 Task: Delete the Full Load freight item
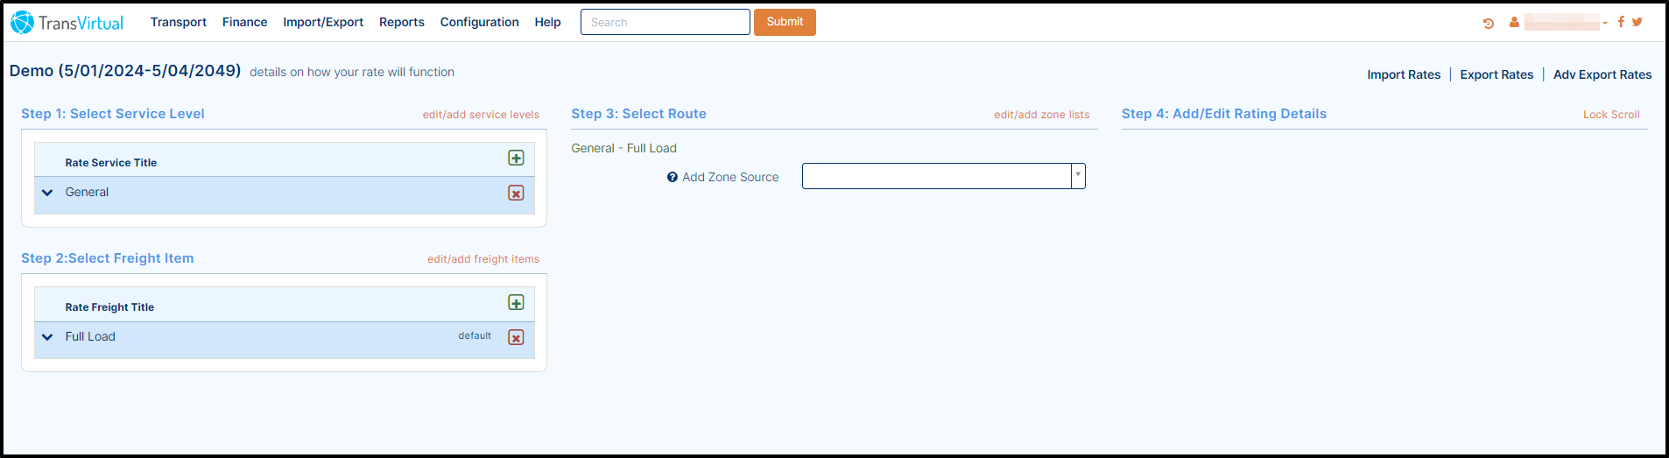coord(516,337)
